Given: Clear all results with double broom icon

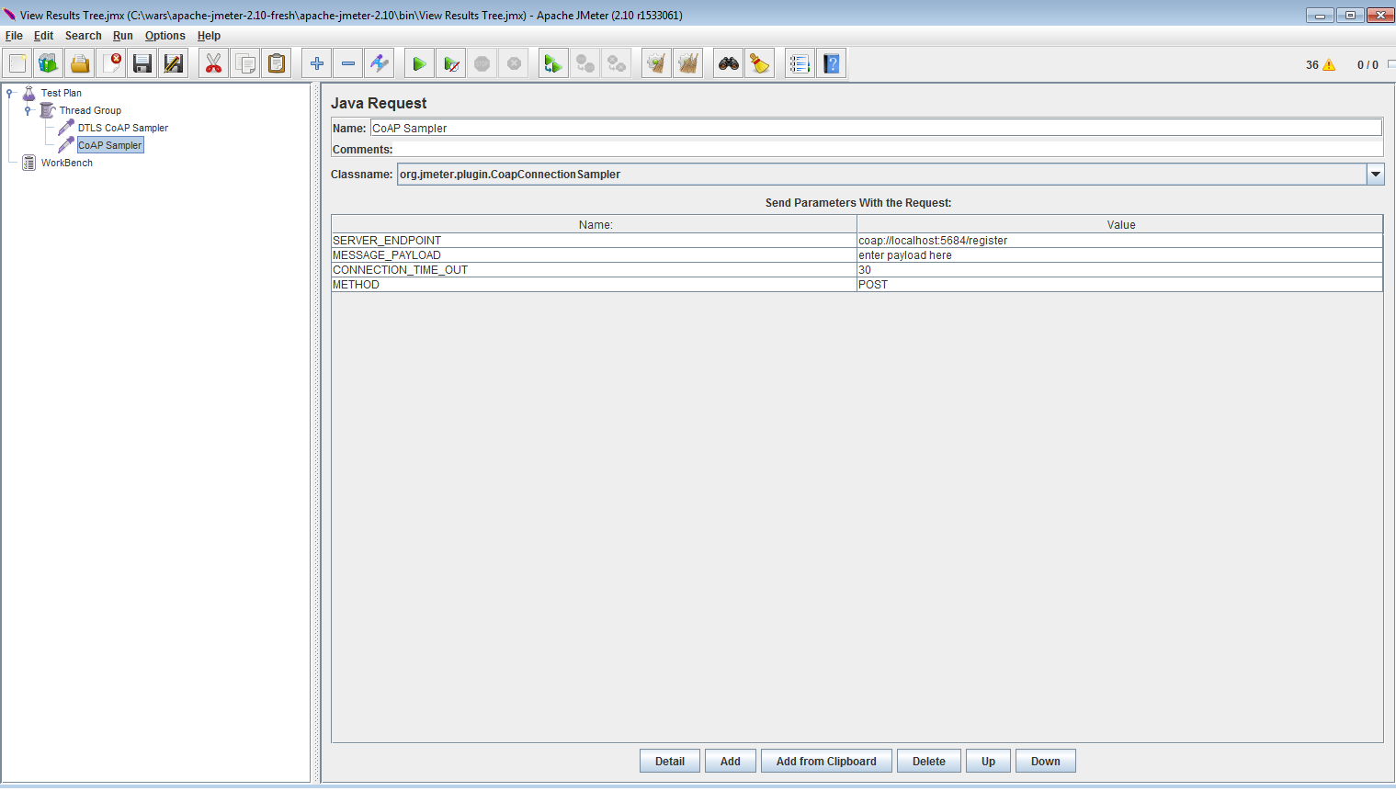Looking at the screenshot, I should point(687,63).
